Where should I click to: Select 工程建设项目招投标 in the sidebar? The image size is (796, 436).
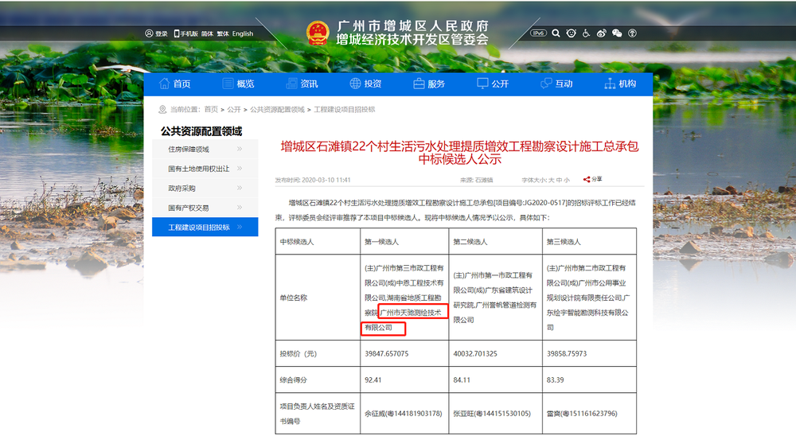click(x=205, y=228)
